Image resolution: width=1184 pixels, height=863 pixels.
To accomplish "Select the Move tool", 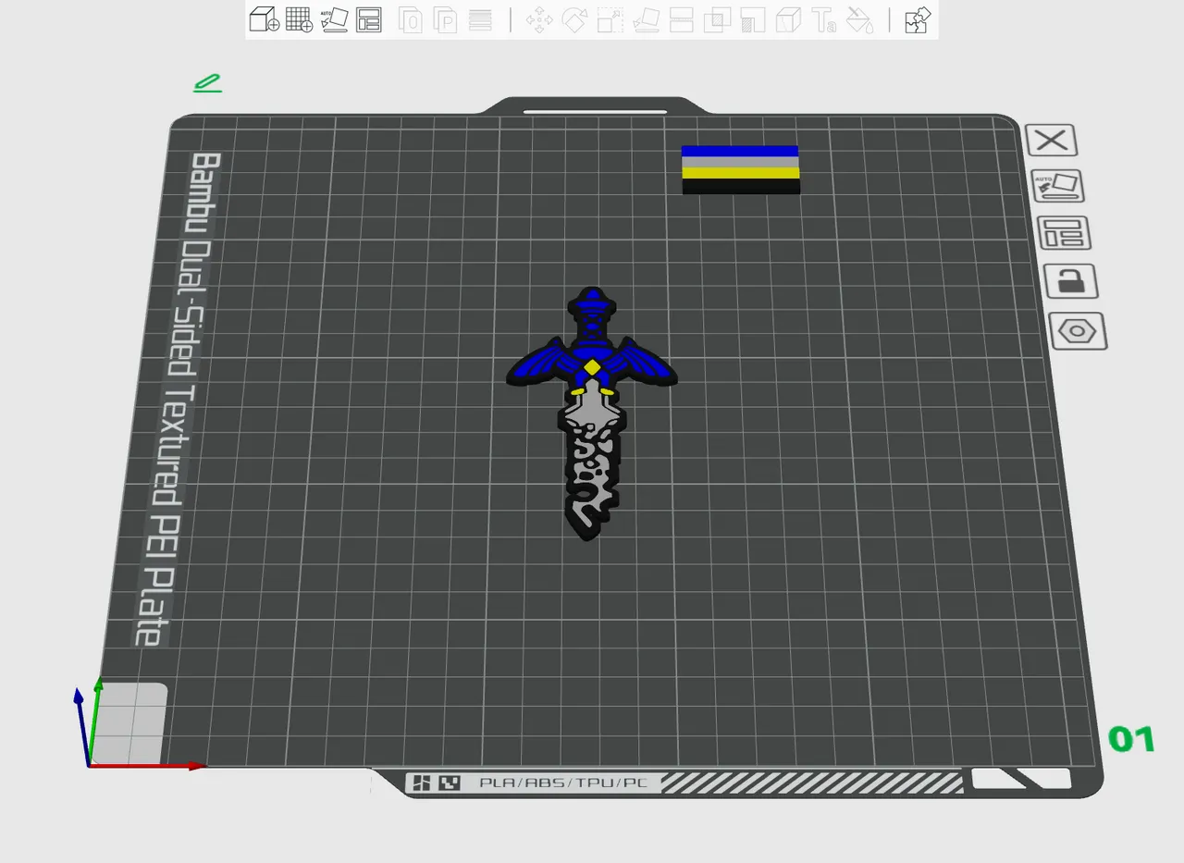I will click(x=540, y=19).
